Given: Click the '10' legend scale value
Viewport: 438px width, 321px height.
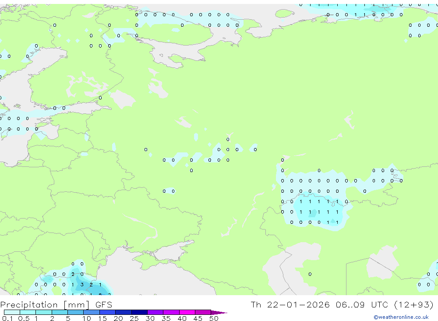Looking at the screenshot, I should [x=87, y=318].
